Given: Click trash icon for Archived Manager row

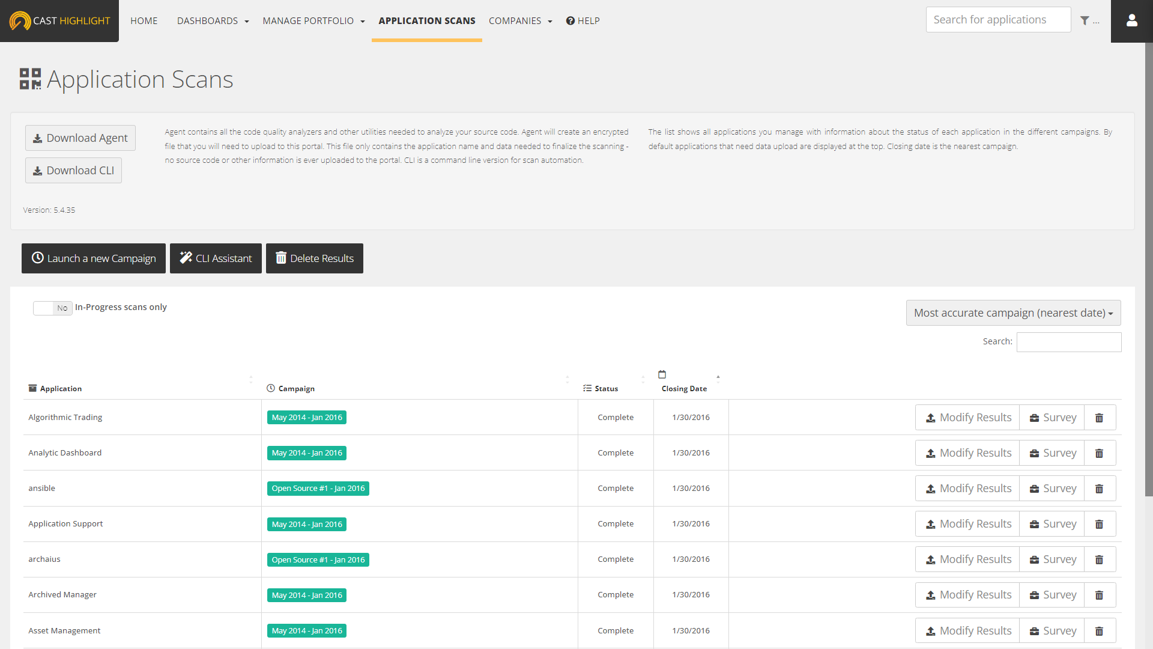Looking at the screenshot, I should [1100, 595].
